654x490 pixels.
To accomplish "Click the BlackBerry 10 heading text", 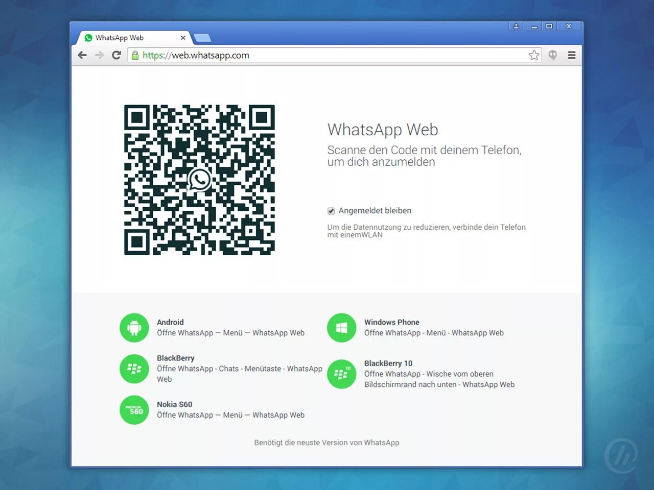I will [388, 363].
